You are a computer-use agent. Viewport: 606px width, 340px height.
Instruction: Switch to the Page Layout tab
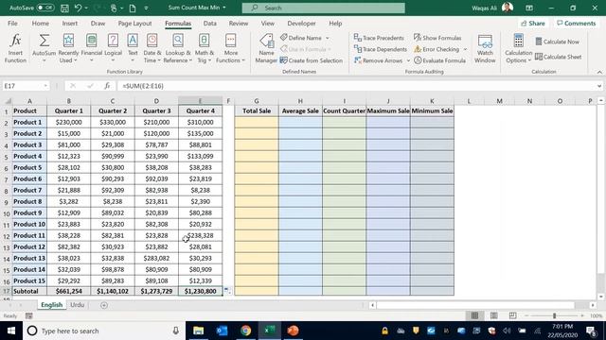134,24
